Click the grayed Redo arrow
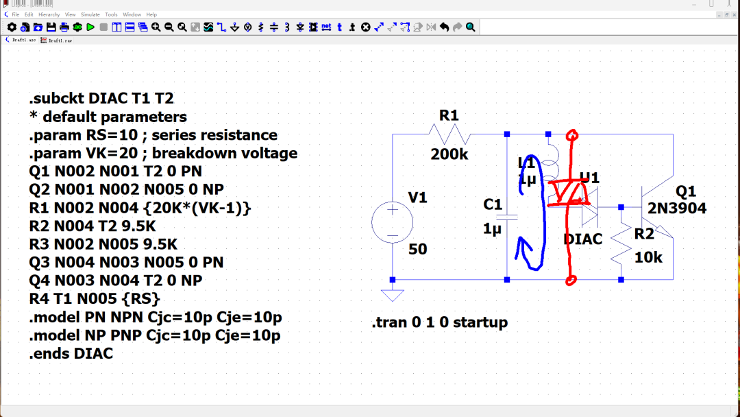 point(457,27)
